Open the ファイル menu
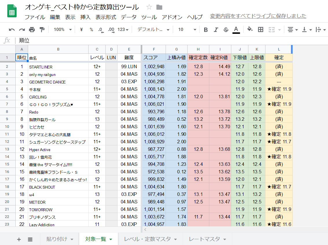The image size is (328, 245). pos(35,17)
